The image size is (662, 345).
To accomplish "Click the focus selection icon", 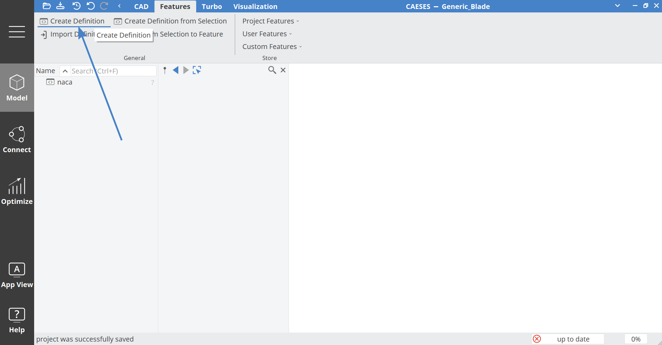I will (x=197, y=70).
